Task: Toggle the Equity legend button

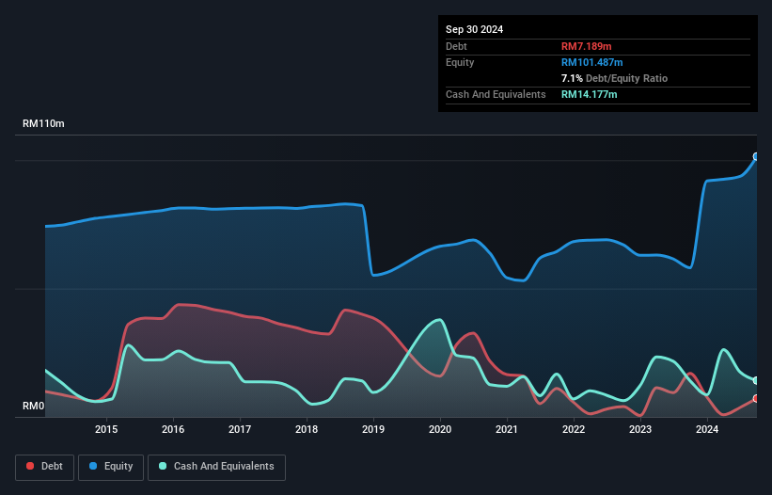Action: (111, 467)
